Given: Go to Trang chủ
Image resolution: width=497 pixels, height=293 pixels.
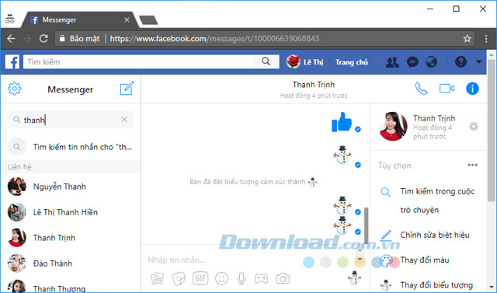Looking at the screenshot, I should [352, 62].
